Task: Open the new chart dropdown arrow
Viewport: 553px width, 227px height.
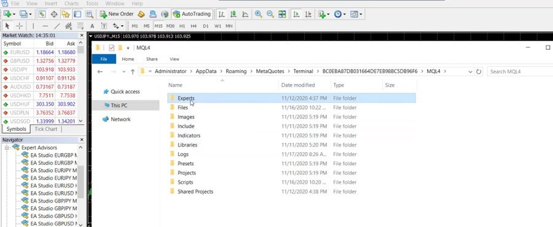Action: [x=14, y=15]
